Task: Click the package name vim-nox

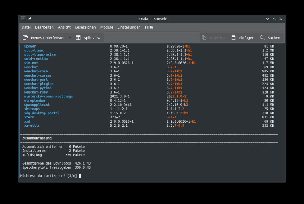Action: [31, 63]
